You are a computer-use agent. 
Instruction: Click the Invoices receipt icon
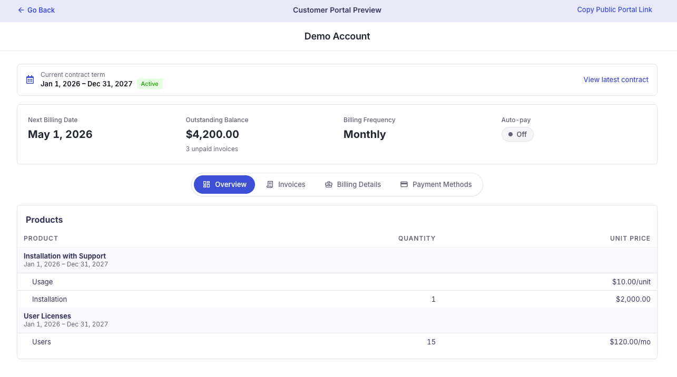coord(270,184)
